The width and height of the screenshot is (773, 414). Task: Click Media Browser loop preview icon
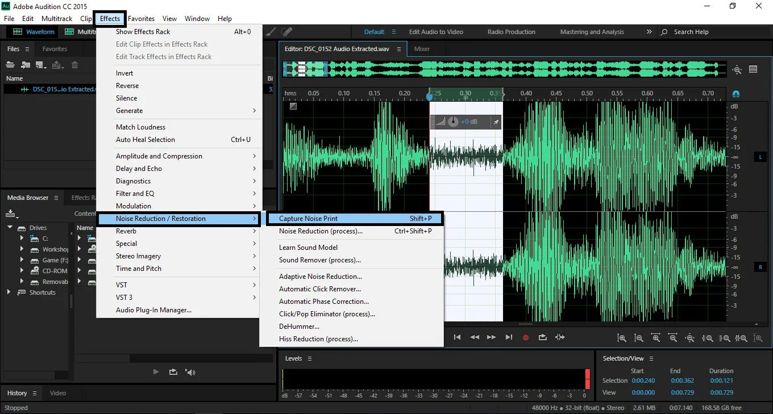tap(173, 372)
